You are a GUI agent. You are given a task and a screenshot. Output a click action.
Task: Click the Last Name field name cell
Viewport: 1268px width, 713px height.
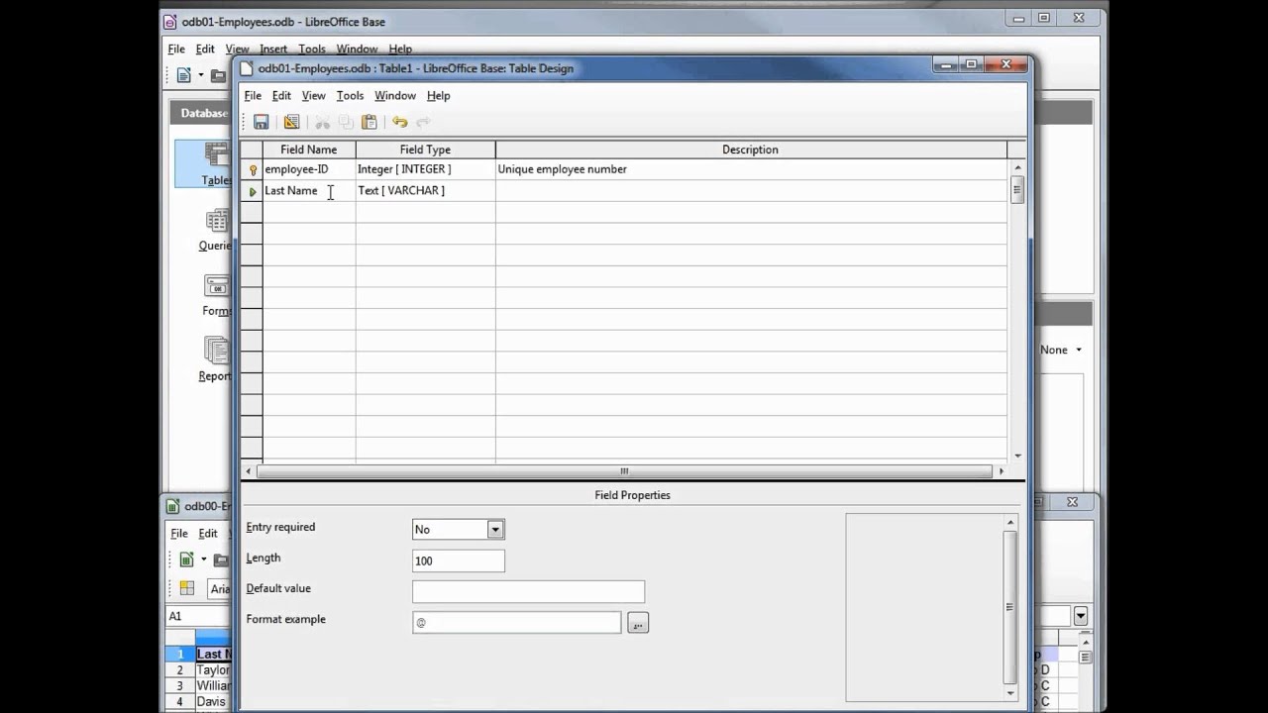pyautogui.click(x=308, y=191)
